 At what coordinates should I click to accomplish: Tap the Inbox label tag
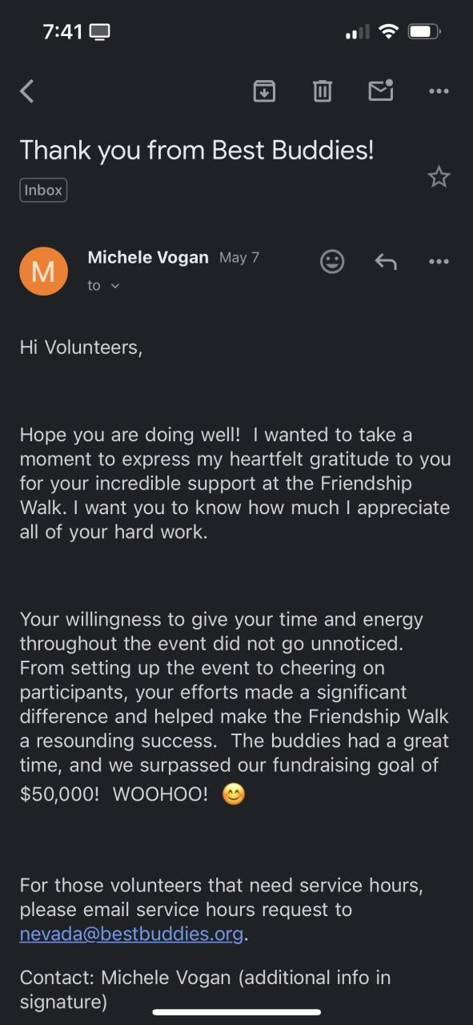tap(43, 191)
